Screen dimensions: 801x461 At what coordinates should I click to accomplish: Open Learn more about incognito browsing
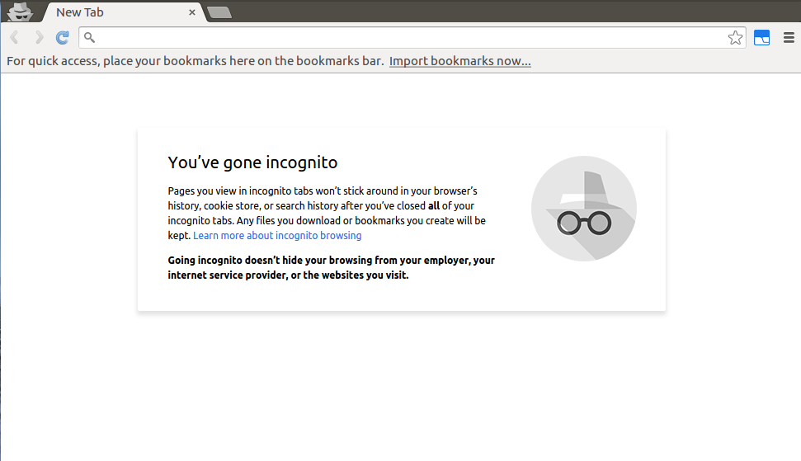pyautogui.click(x=277, y=235)
